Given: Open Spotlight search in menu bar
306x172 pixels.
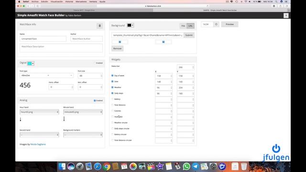Looking at the screenshot, I should click(276, 1).
